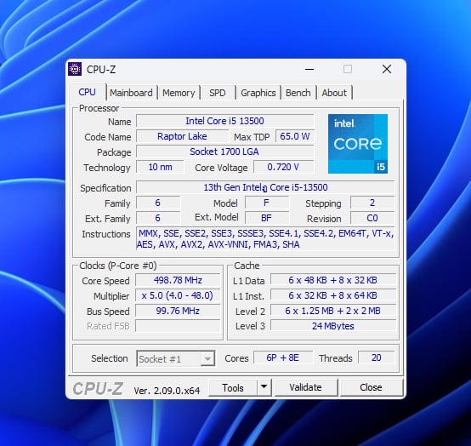Click the Threads value '20'
Screen dimensions: 471x446
(376, 357)
